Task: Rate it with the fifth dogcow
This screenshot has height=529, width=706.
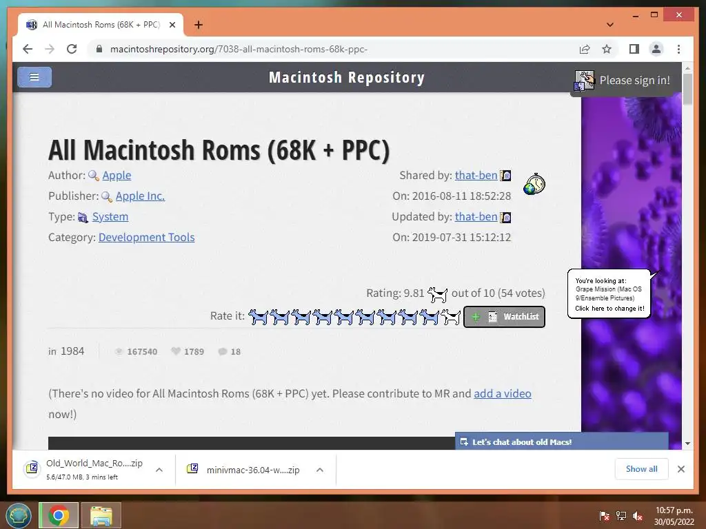Action: tap(343, 317)
